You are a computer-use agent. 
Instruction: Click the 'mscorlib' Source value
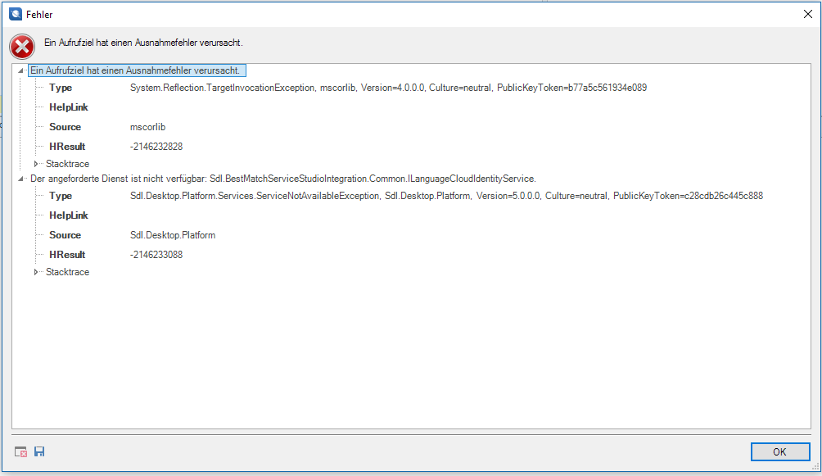click(x=147, y=127)
